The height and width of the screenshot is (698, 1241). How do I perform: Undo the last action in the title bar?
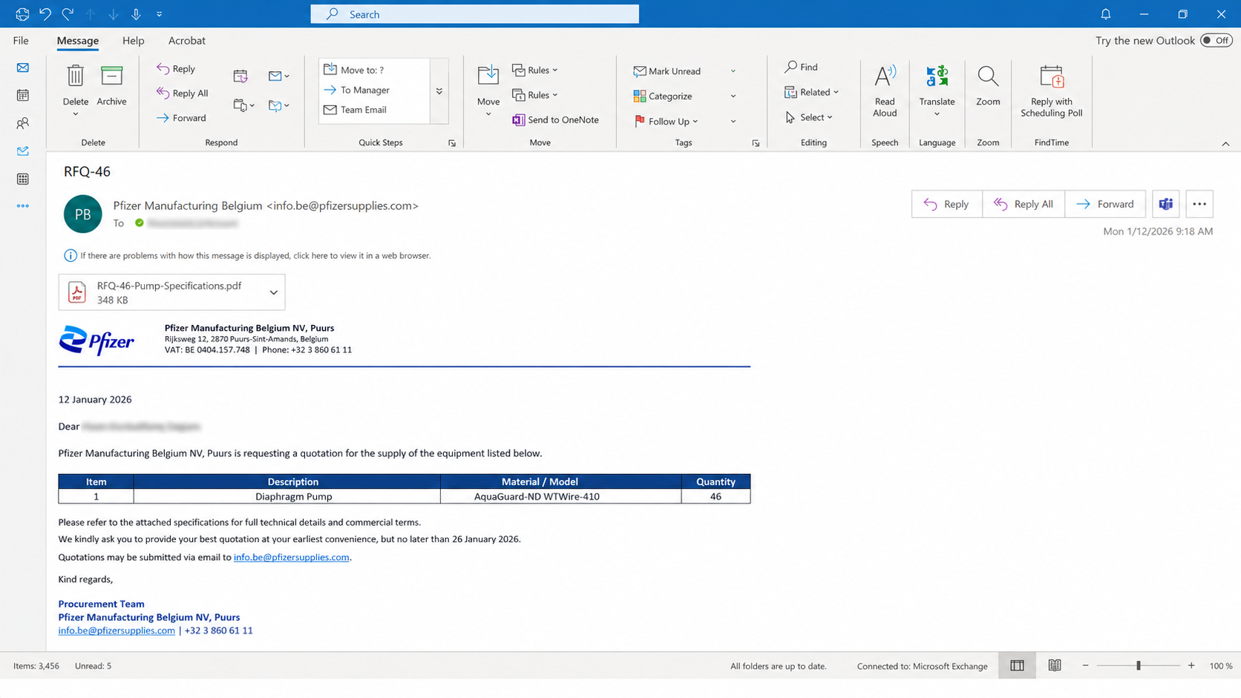point(45,14)
